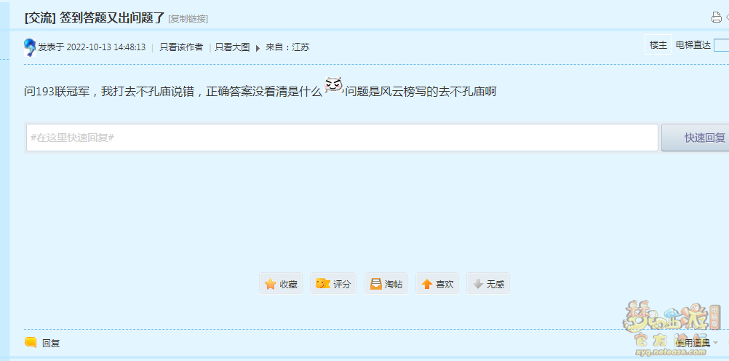Click the 回复 link below the post
The image size is (729, 361).
pos(51,344)
